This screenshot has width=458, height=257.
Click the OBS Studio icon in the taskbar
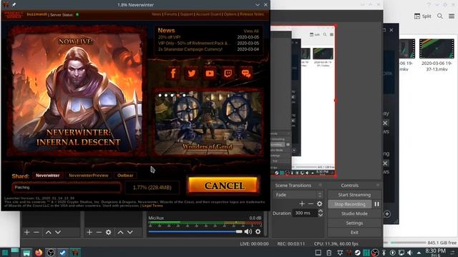51,252
